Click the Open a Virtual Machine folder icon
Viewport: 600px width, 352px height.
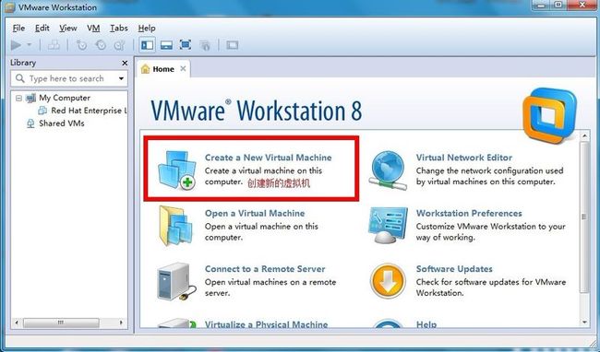(175, 226)
